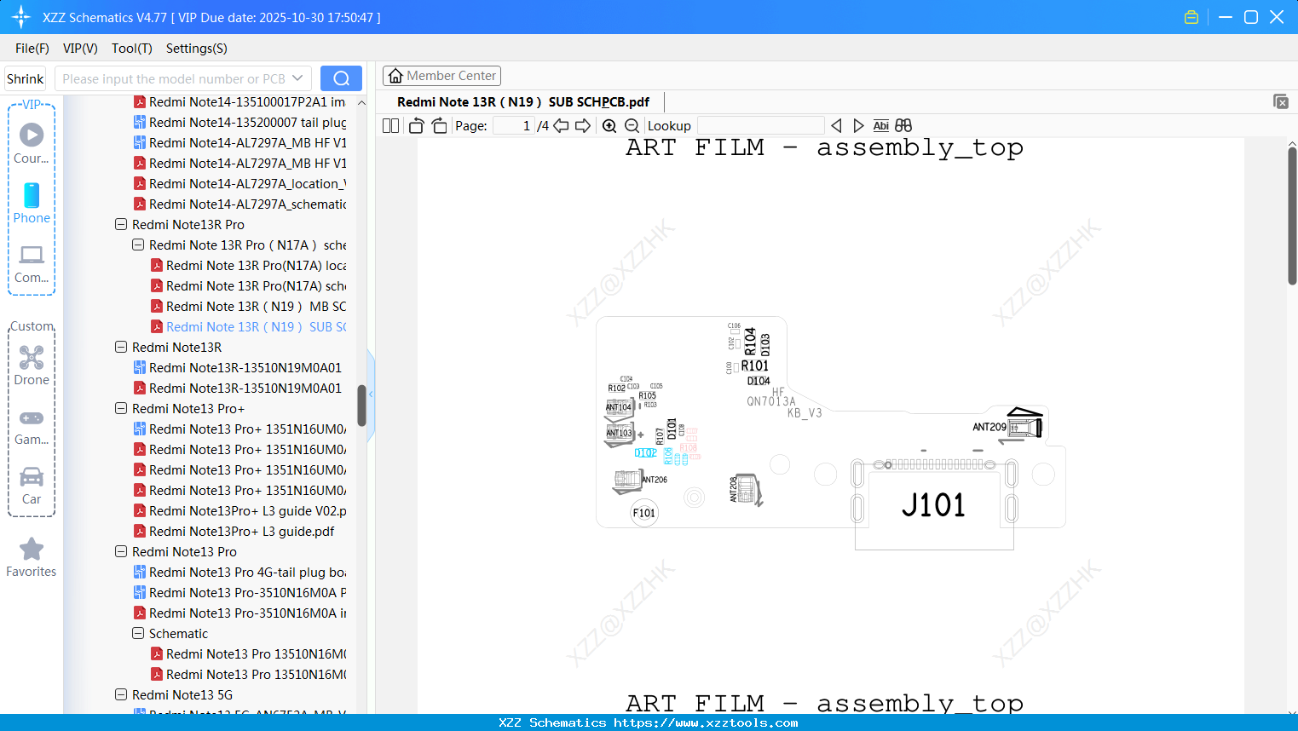Open the Member Center button
This screenshot has width=1298, height=731.
(x=441, y=76)
